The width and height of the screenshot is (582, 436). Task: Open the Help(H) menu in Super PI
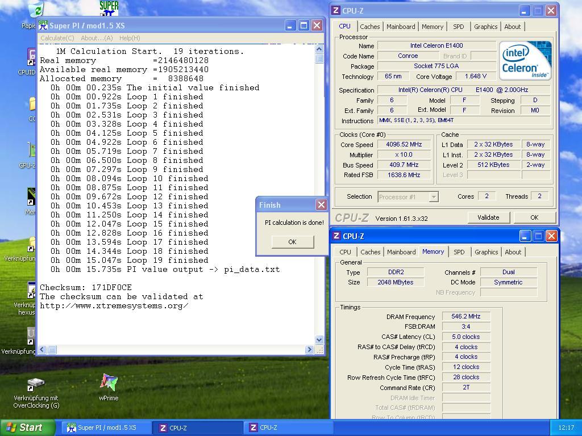coord(130,38)
